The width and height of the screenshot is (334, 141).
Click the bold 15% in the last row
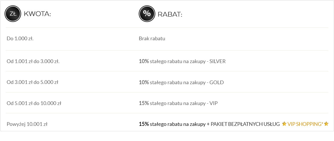click(x=144, y=124)
